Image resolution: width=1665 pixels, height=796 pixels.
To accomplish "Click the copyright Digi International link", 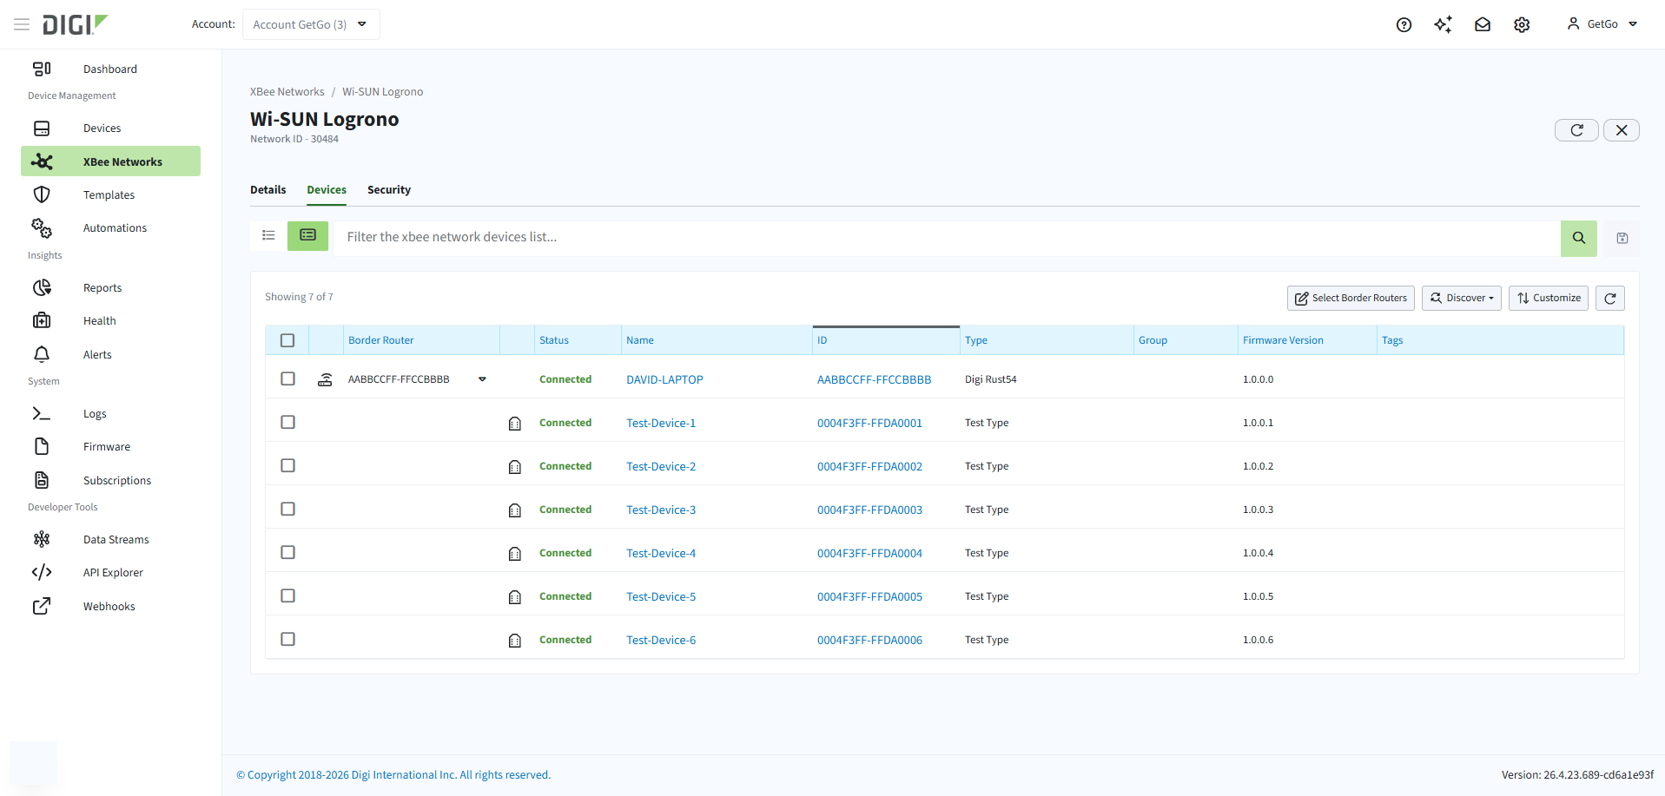I will (393, 775).
